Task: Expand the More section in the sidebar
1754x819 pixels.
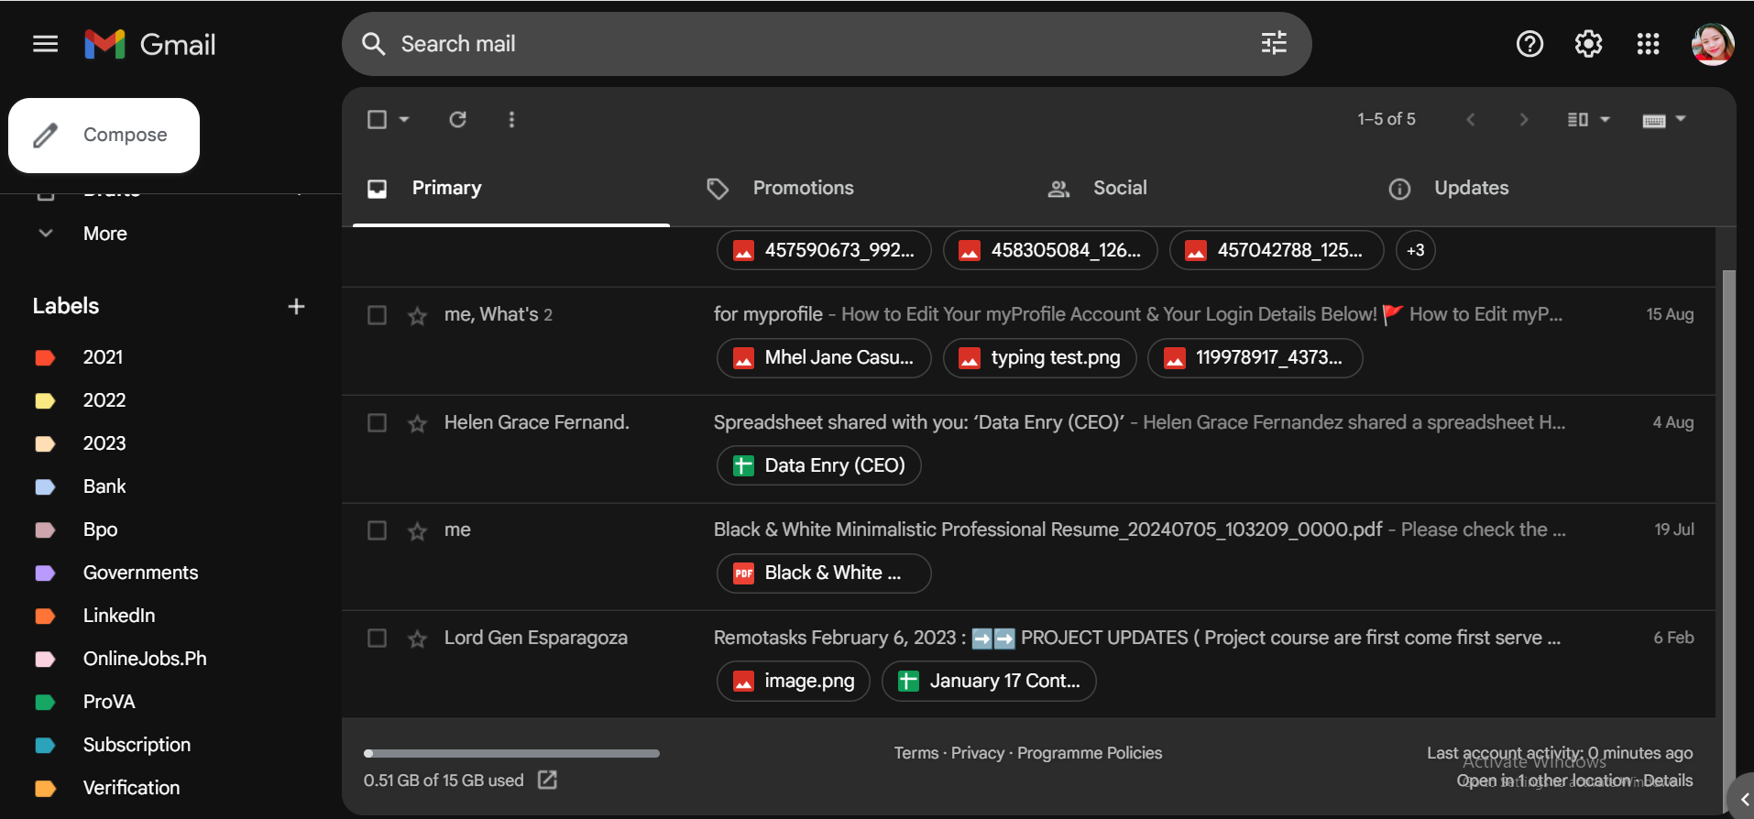Action: (x=46, y=234)
